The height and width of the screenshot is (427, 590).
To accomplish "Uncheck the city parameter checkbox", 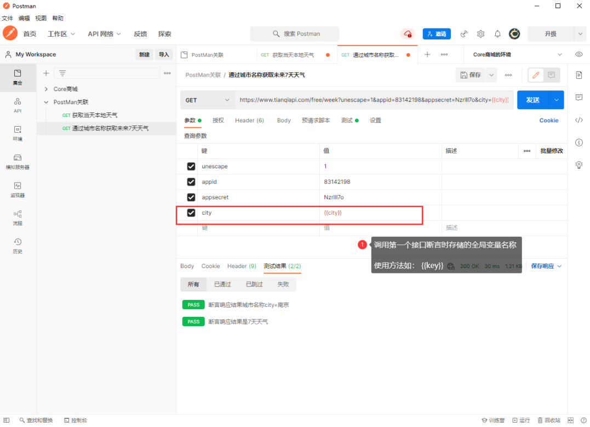I will point(191,213).
